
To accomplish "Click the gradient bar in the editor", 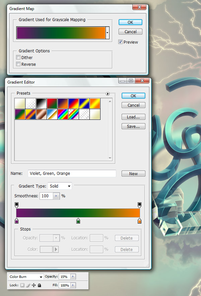I will 78,213.
